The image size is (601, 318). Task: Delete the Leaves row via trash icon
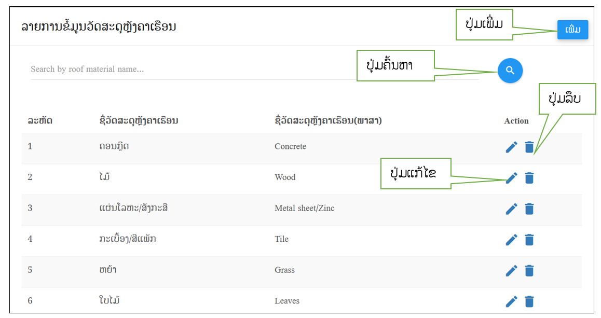coord(529,301)
